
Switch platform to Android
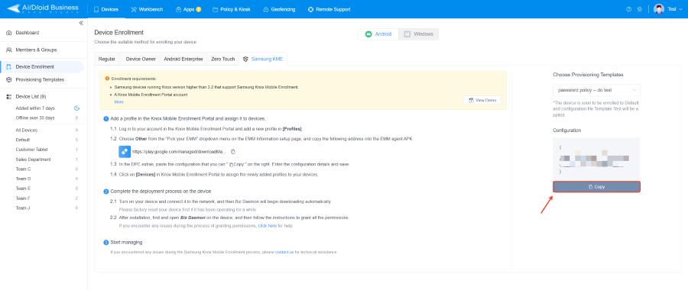pos(378,34)
